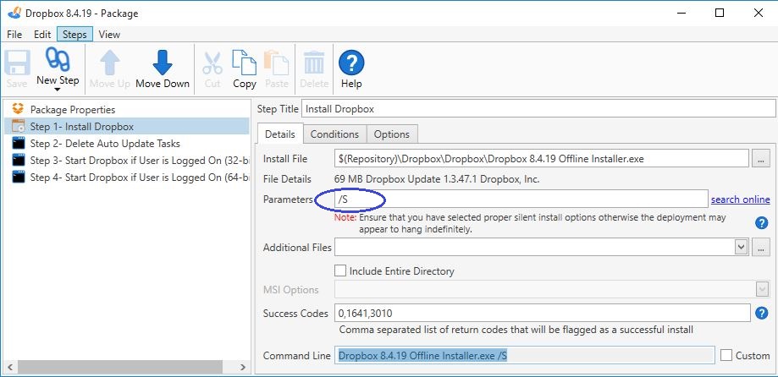778x377 pixels.
Task: Follow the search online link
Action: (x=740, y=199)
